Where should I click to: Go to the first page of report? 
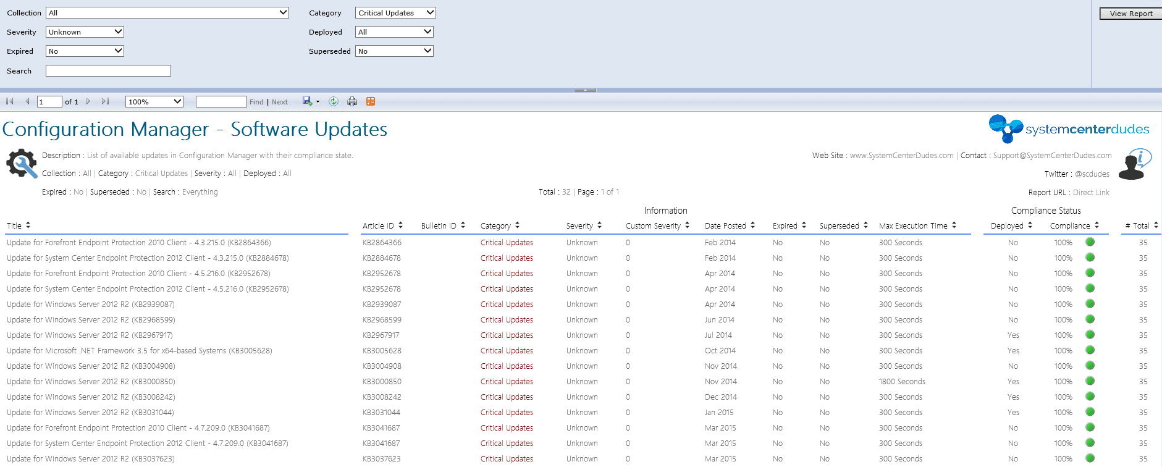10,101
